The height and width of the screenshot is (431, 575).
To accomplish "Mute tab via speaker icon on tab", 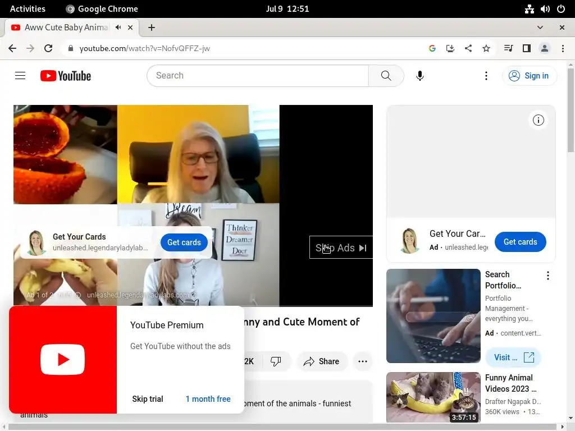I will [x=118, y=27].
